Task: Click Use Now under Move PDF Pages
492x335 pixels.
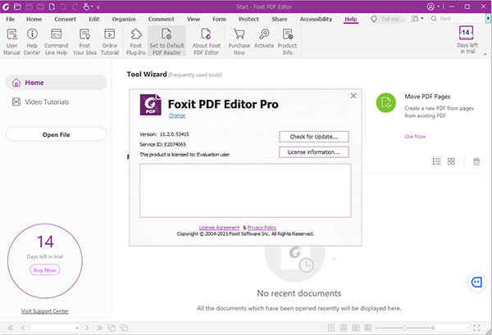Action: 415,136
